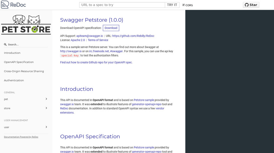The height and width of the screenshot is (153, 274).
Task: Go to Cross-Origin Resource Sharing section
Action: (x=24, y=71)
